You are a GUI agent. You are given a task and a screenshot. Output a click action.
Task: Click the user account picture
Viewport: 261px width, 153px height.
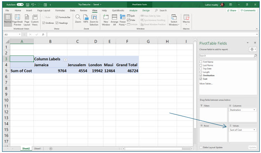222,5
